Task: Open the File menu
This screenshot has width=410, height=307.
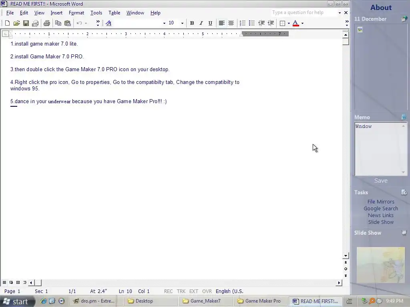Action: (x=10, y=13)
